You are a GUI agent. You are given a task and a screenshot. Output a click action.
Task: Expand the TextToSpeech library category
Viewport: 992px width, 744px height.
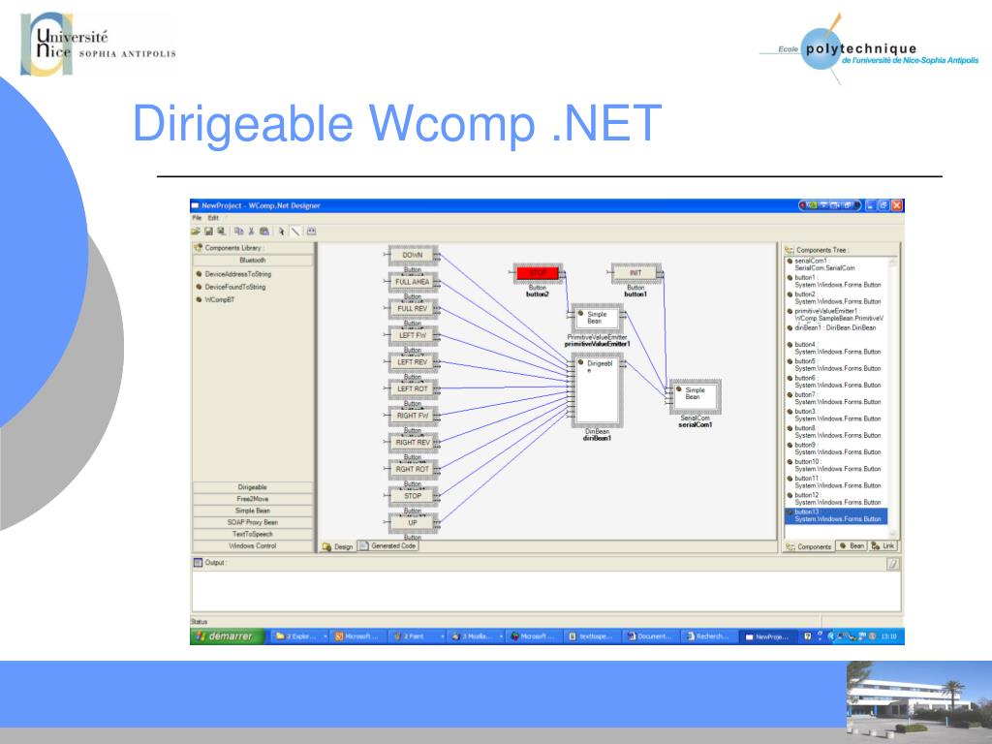[x=253, y=534]
